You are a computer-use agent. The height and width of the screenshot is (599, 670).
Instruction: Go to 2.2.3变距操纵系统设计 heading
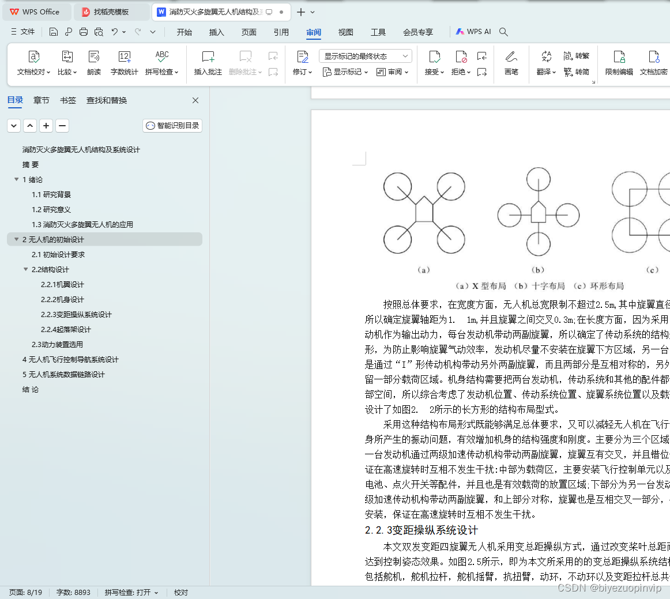76,314
